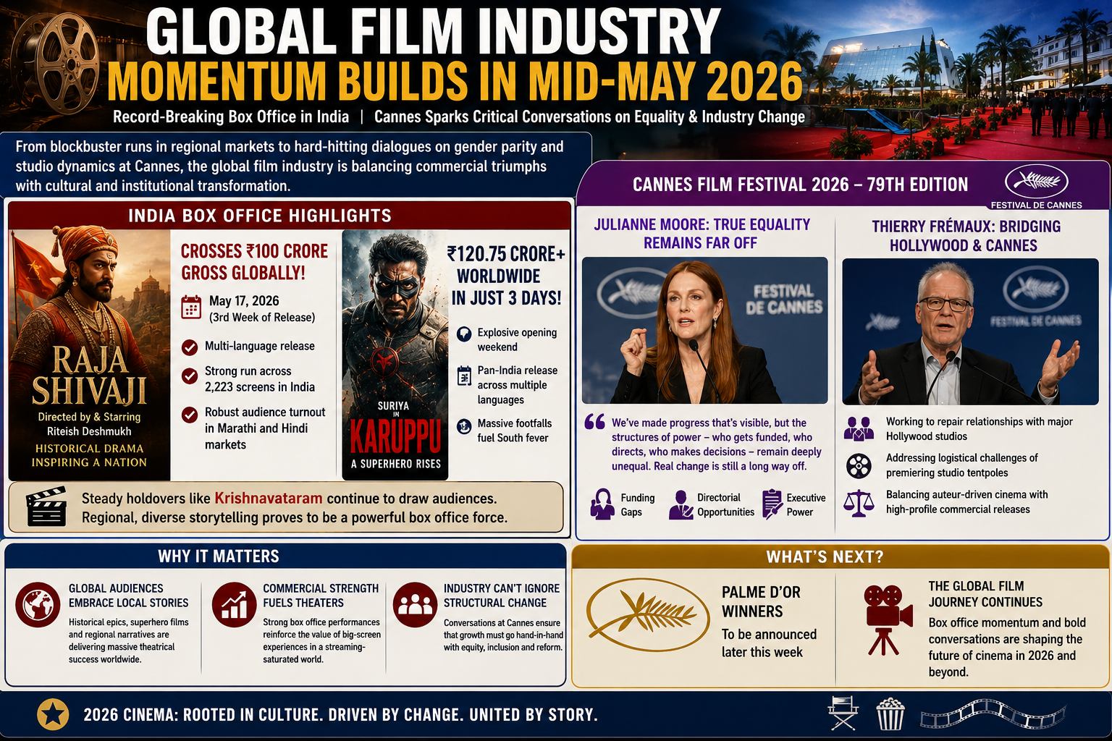
Task: Click the What's Next? section header
Action: click(x=841, y=556)
